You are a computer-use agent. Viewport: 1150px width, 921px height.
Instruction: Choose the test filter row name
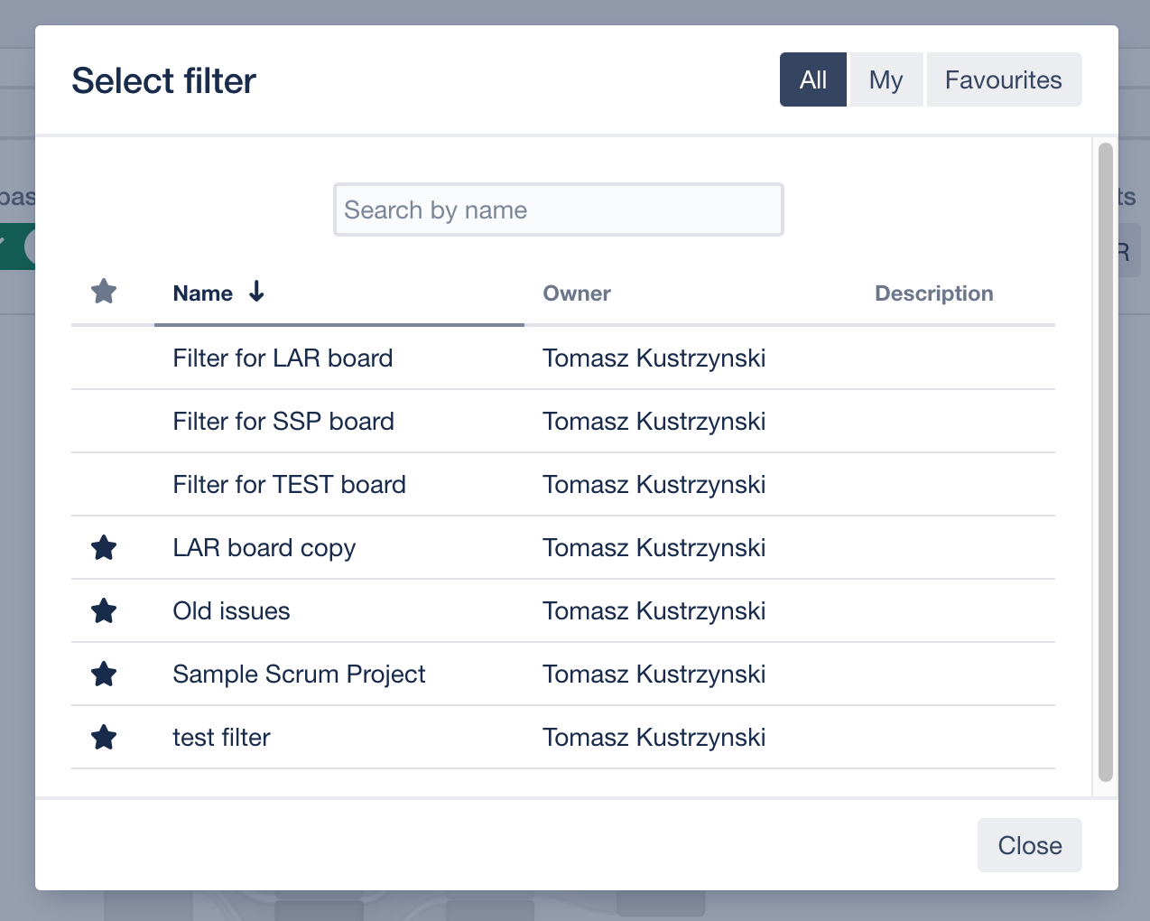pos(222,737)
